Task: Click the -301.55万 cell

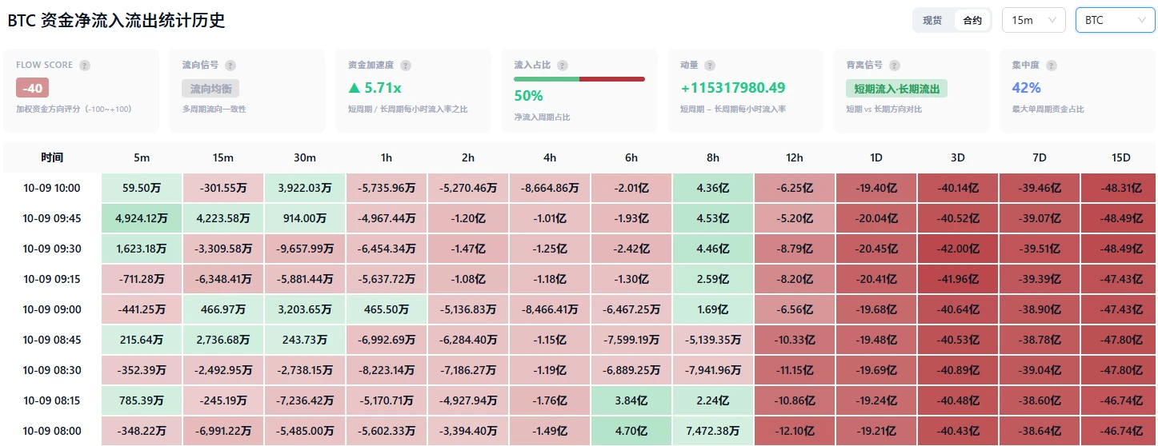Action: point(222,188)
